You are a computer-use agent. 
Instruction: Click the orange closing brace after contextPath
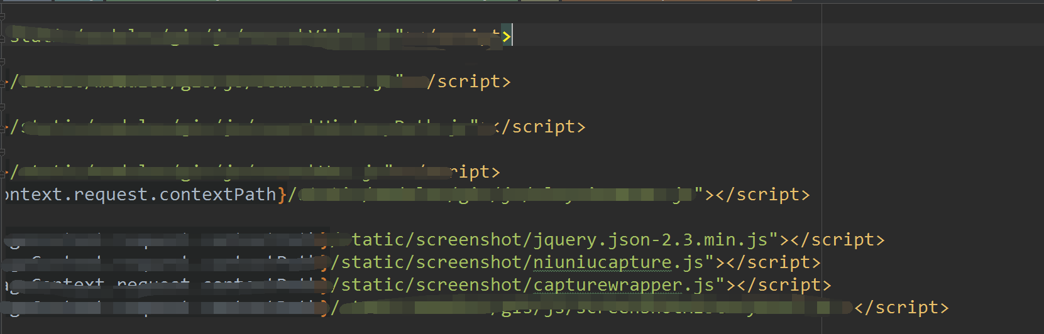pos(282,195)
